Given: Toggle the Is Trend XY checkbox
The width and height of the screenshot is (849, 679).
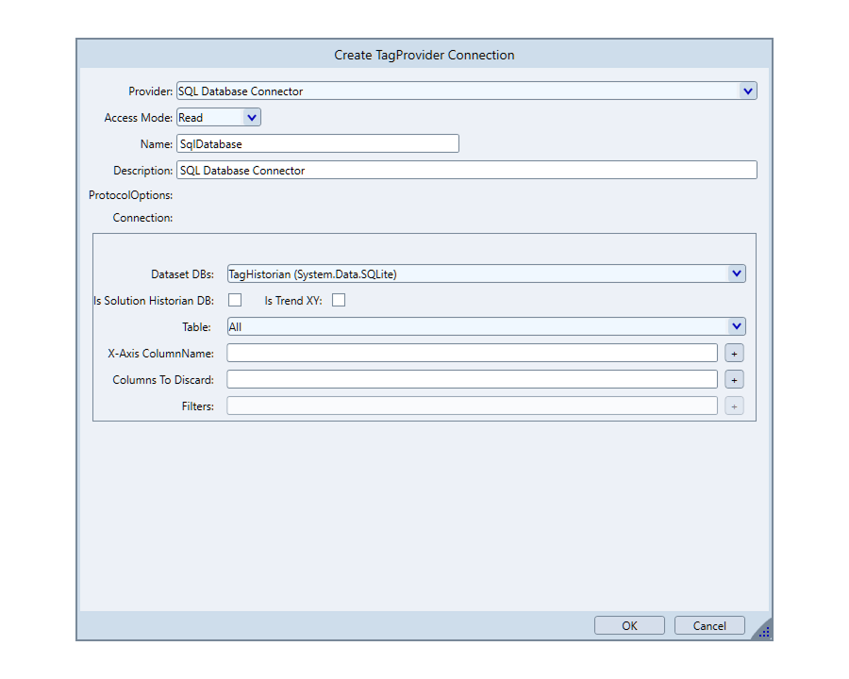Looking at the screenshot, I should pyautogui.click(x=339, y=301).
